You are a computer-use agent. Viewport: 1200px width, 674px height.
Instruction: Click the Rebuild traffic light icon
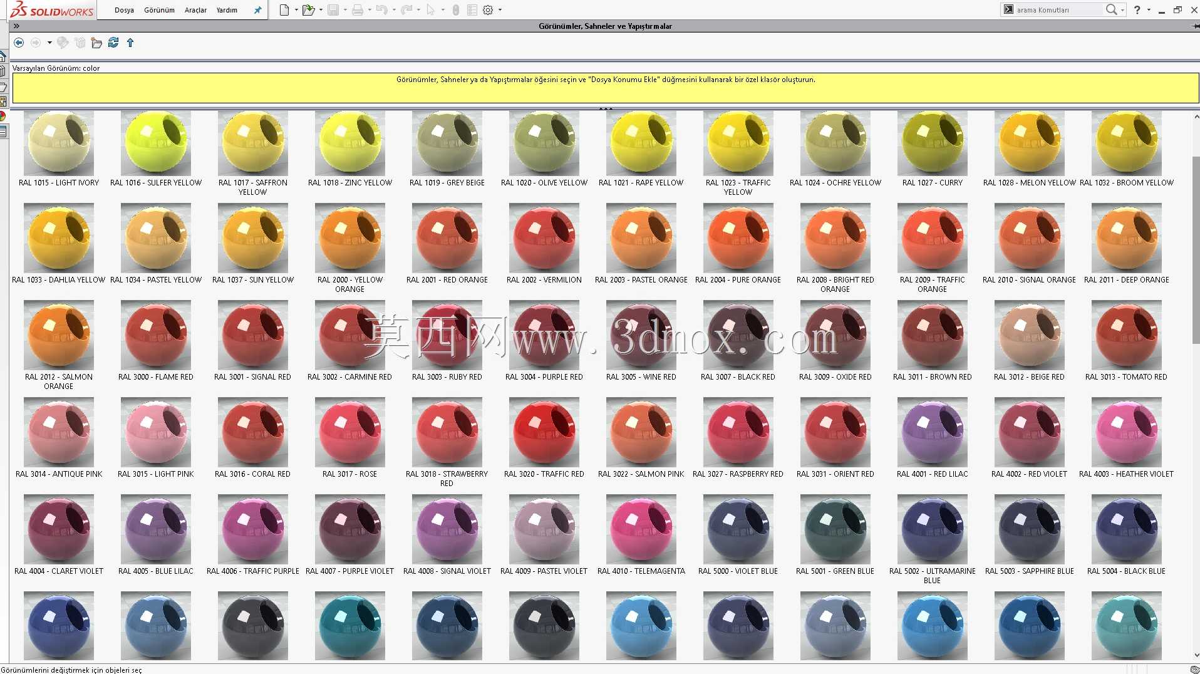click(456, 10)
